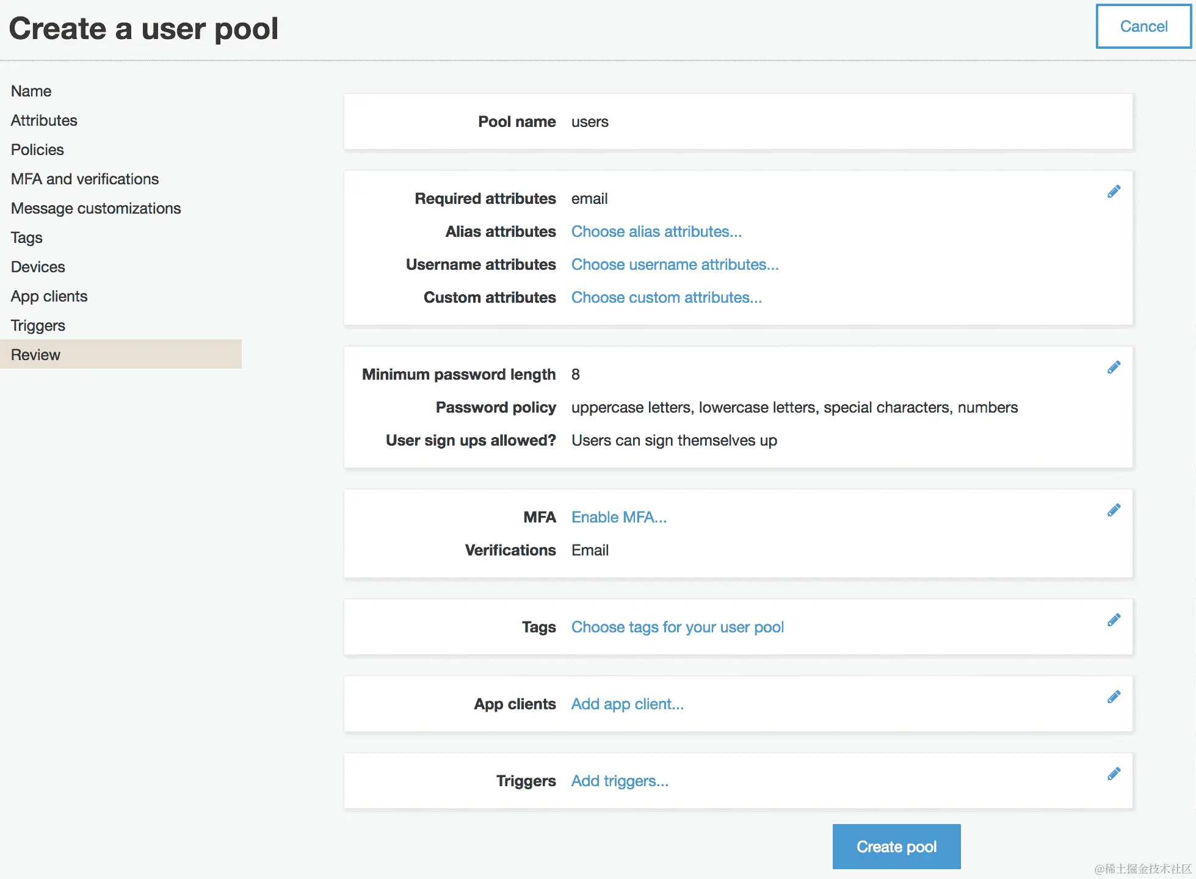This screenshot has width=1196, height=879.
Task: Click the Enable MFA link
Action: click(618, 518)
